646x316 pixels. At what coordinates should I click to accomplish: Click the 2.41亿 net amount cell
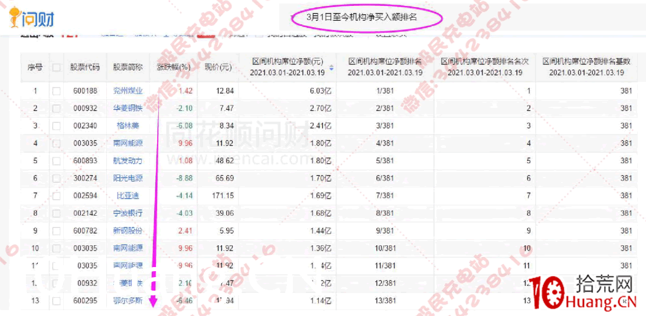coord(321,126)
